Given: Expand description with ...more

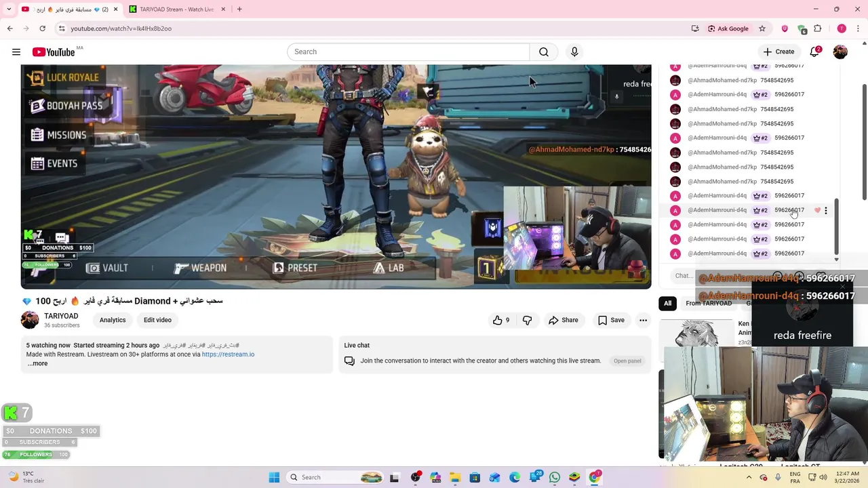Looking at the screenshot, I should tap(38, 363).
